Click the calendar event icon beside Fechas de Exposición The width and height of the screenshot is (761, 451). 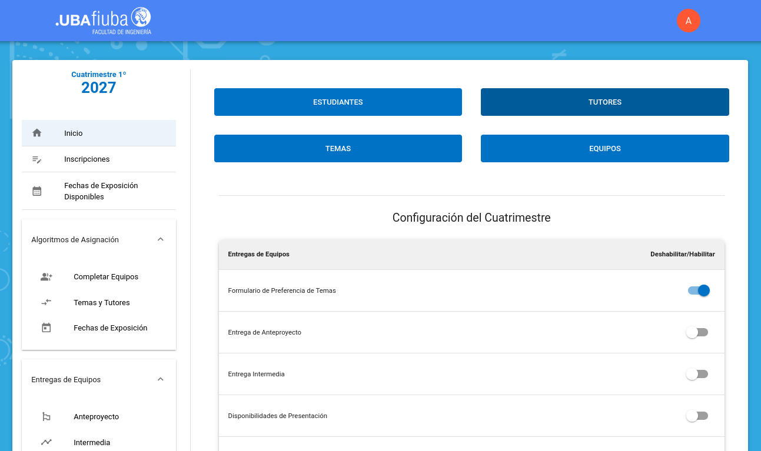coord(46,328)
